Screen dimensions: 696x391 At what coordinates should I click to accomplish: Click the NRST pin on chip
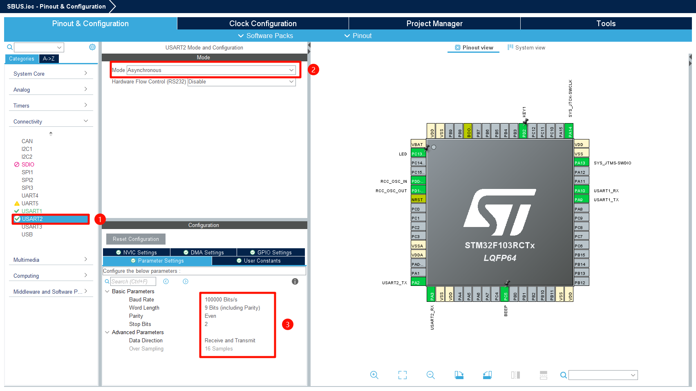(418, 200)
